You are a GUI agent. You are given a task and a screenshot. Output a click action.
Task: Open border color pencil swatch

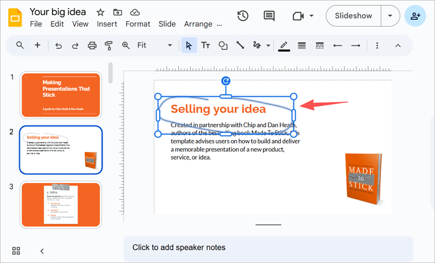[284, 46]
